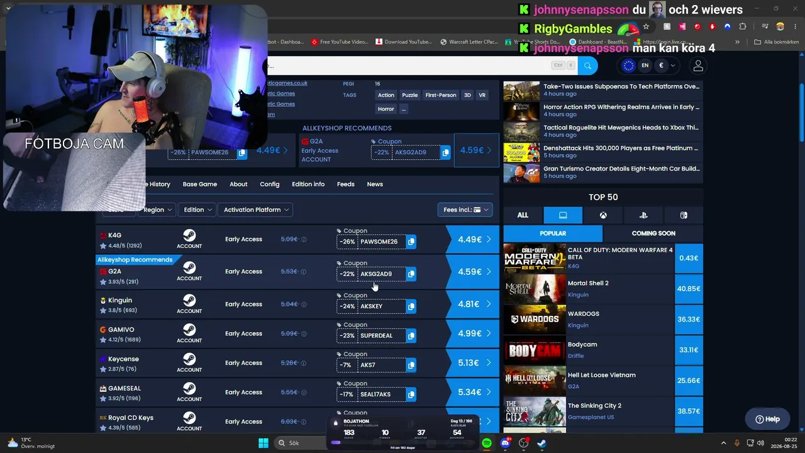
Task: Click the Horror tag
Action: (386, 109)
